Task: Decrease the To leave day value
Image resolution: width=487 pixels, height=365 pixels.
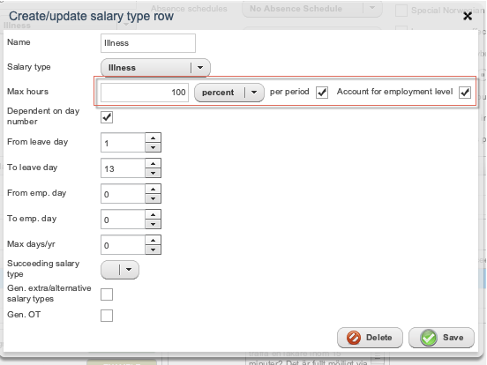Action: (154, 173)
